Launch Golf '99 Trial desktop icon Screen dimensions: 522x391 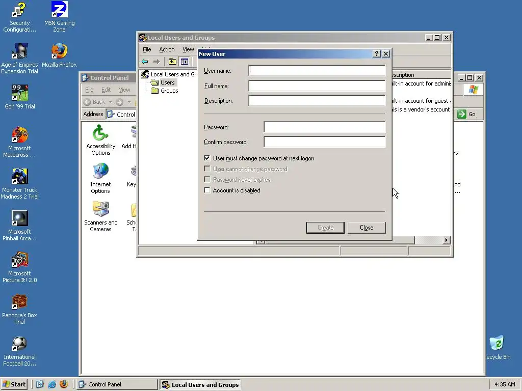point(20,97)
